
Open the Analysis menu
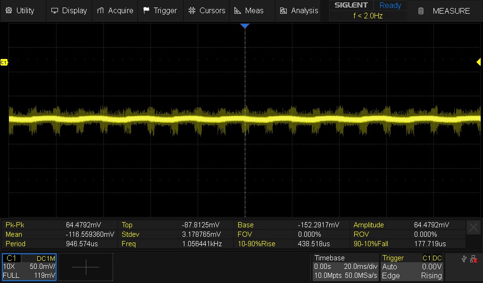click(x=298, y=10)
